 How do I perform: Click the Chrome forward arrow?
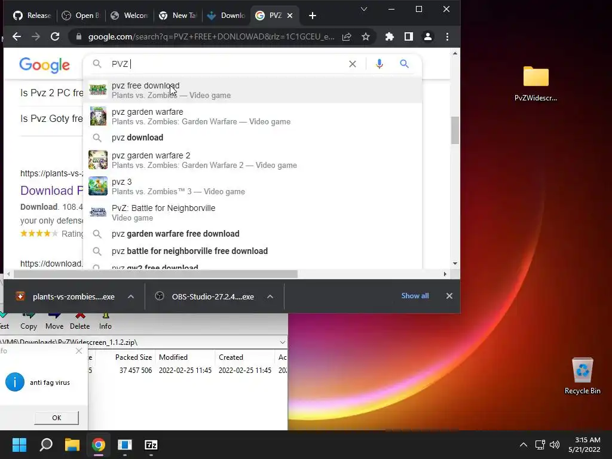35,36
